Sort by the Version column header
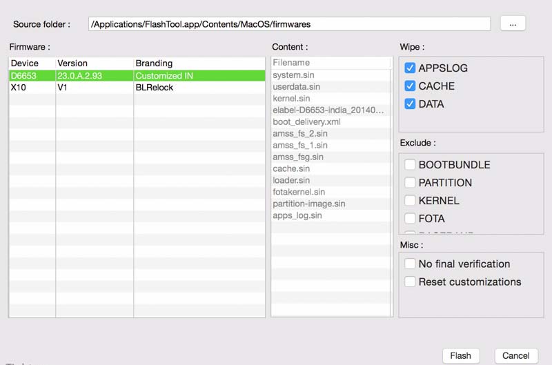 95,63
